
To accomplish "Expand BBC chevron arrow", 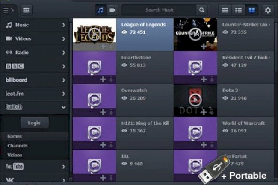I will click(x=64, y=66).
